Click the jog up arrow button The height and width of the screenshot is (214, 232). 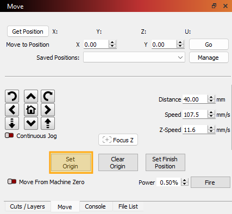(x=31, y=96)
